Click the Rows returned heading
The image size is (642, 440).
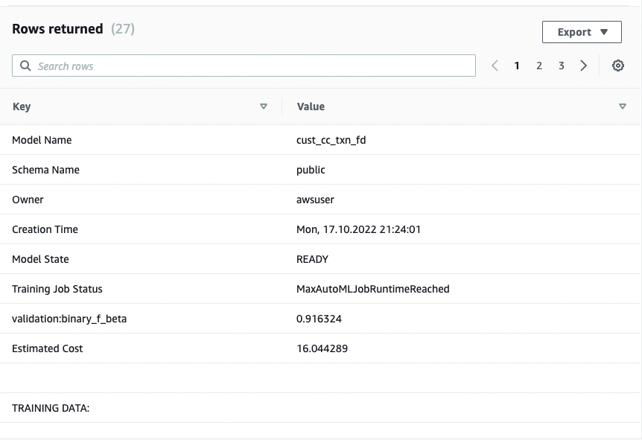[57, 28]
